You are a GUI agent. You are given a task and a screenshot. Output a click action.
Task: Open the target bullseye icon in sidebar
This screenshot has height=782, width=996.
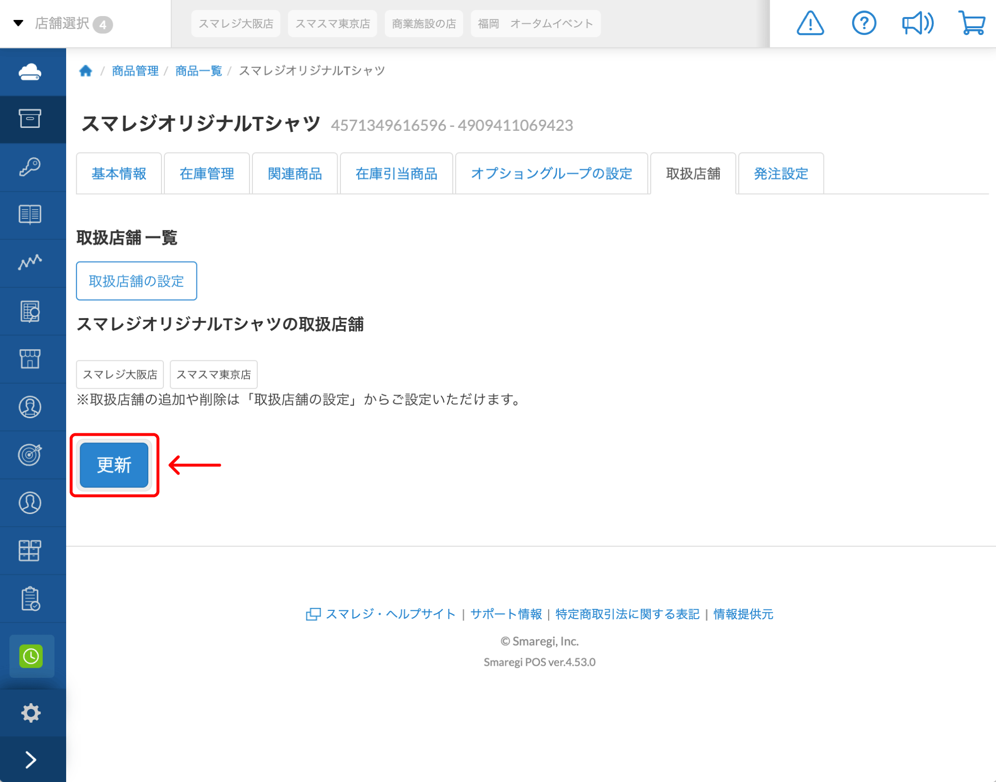(30, 455)
